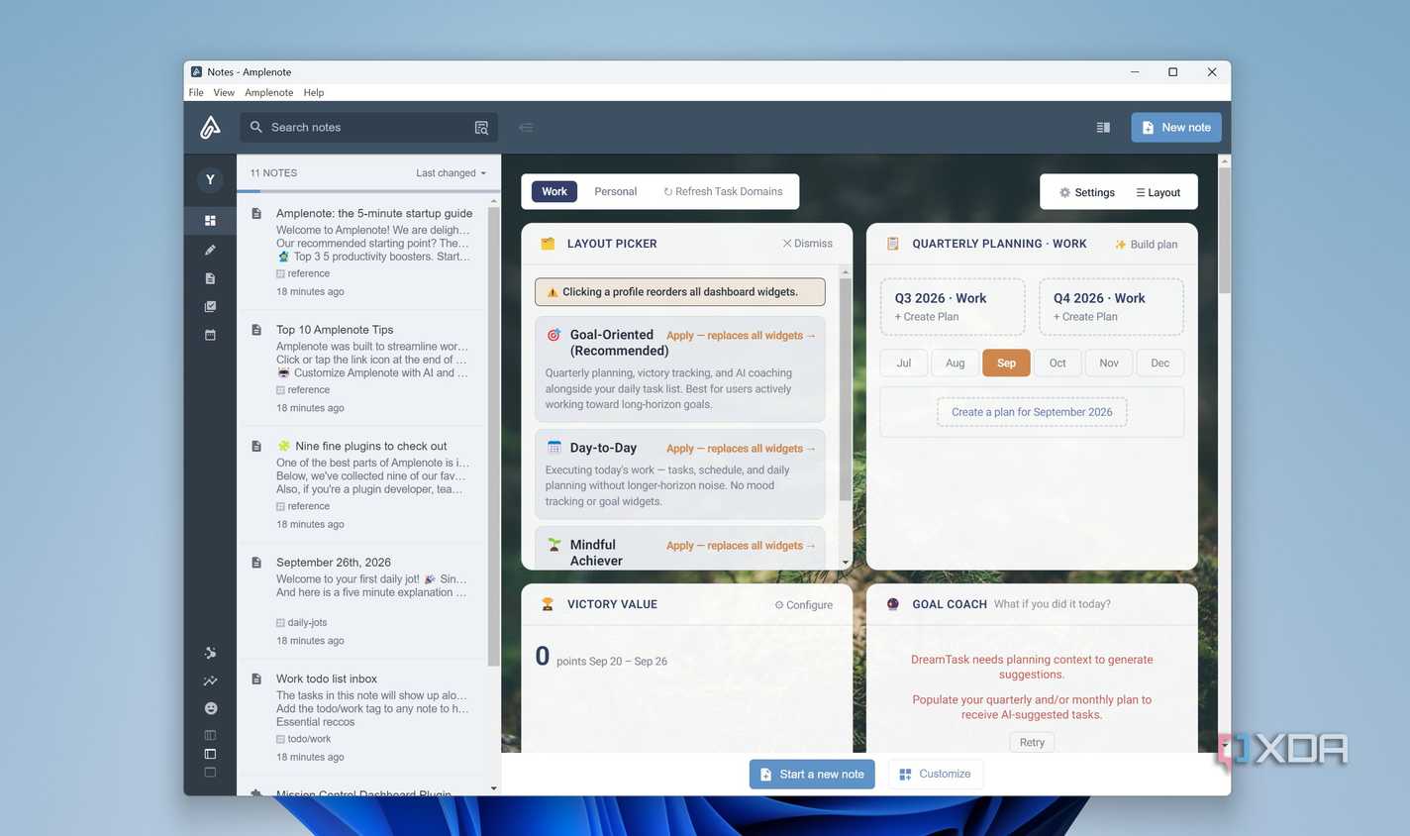The width and height of the screenshot is (1410, 836).
Task: Choose the single-pane layout icon
Action: pos(210,773)
